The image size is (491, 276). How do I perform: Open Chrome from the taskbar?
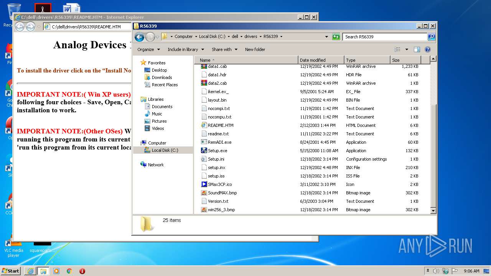click(x=69, y=271)
